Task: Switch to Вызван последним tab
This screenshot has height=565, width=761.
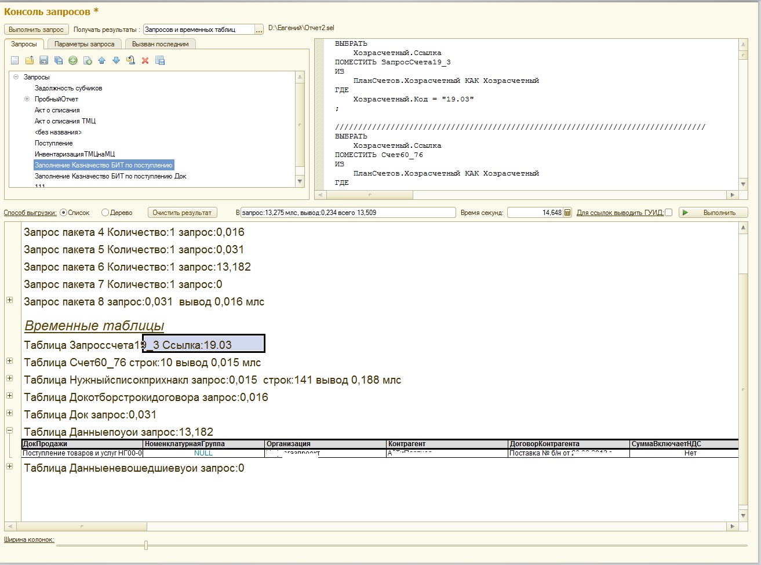Action: click(161, 44)
